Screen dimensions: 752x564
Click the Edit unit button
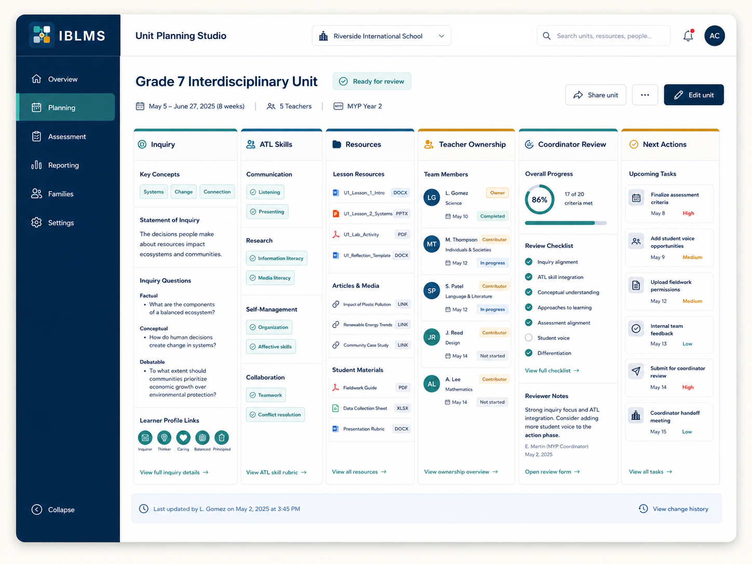tap(694, 95)
